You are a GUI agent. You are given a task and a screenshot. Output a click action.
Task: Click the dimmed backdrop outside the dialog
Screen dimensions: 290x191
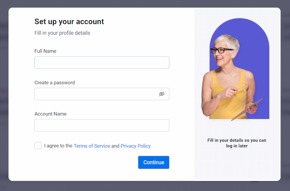(x=145, y=186)
